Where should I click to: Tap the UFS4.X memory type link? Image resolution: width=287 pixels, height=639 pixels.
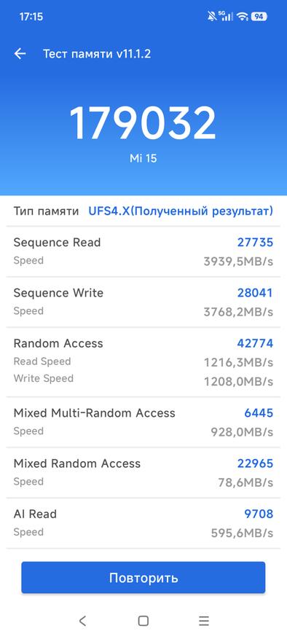pos(181,211)
